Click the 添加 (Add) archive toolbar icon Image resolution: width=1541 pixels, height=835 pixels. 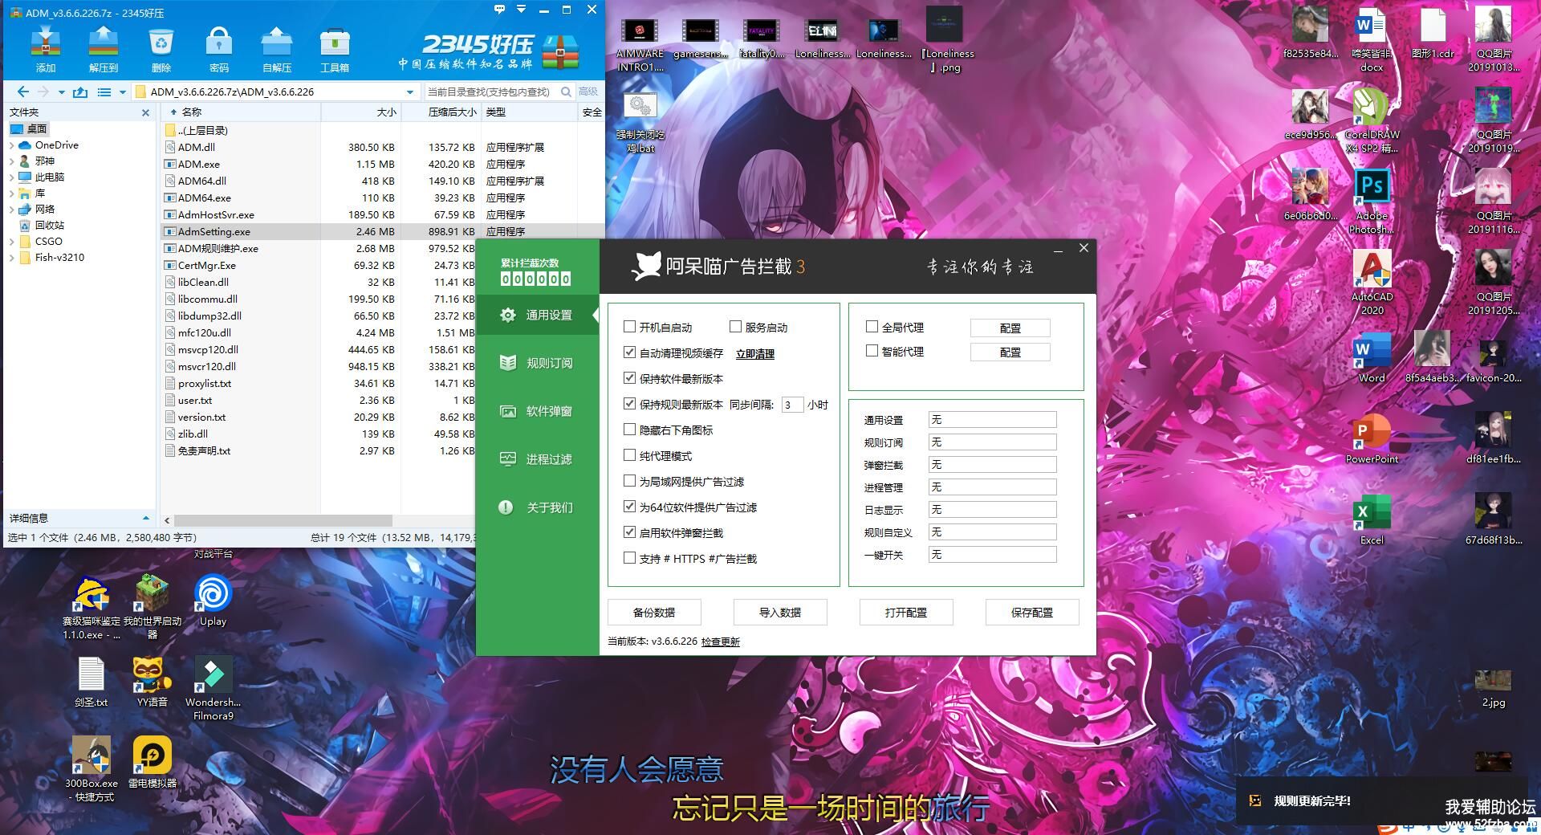pos(46,42)
